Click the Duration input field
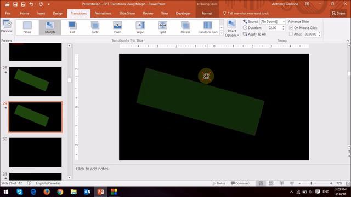This screenshot has width=351, height=197. [274, 28]
